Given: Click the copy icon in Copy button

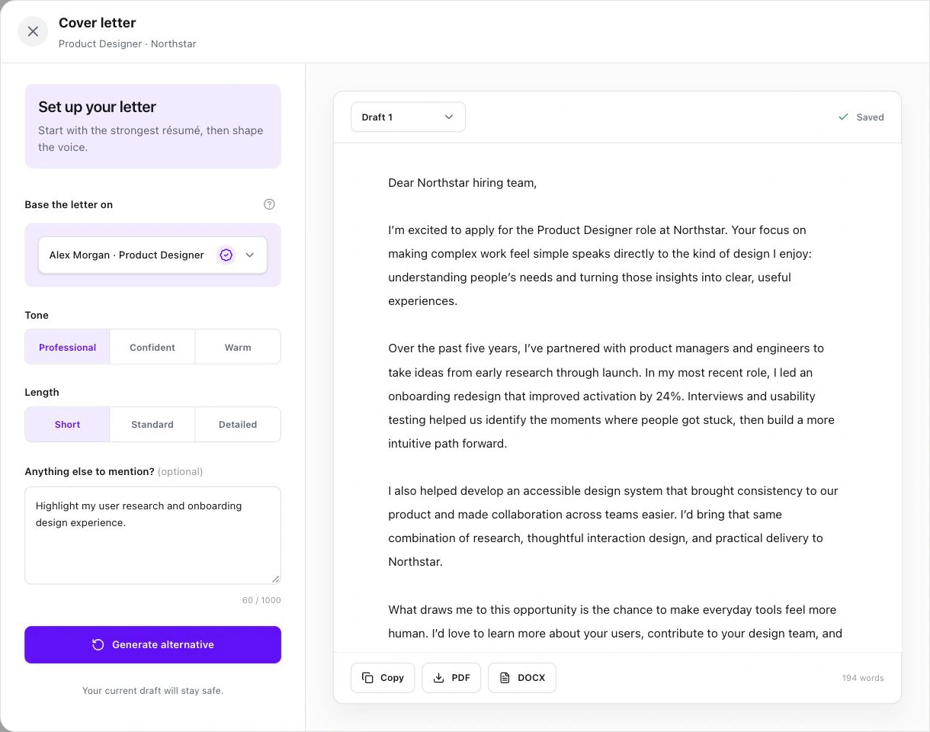Looking at the screenshot, I should click(368, 678).
